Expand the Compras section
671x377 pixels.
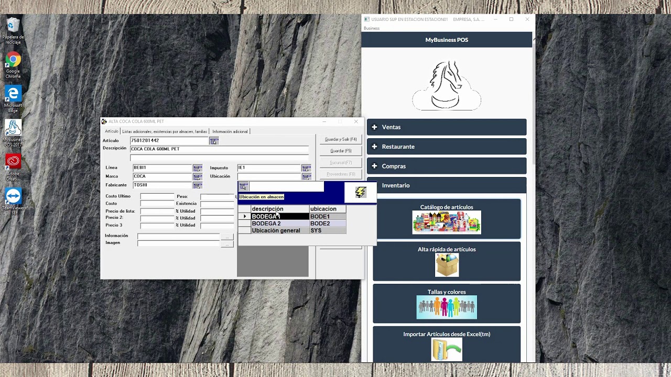[447, 166]
